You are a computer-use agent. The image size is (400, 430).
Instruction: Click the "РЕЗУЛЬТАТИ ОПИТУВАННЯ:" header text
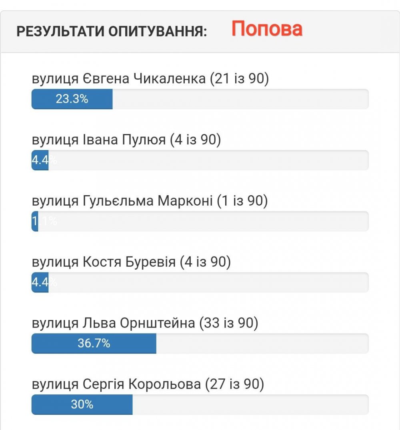point(112,32)
